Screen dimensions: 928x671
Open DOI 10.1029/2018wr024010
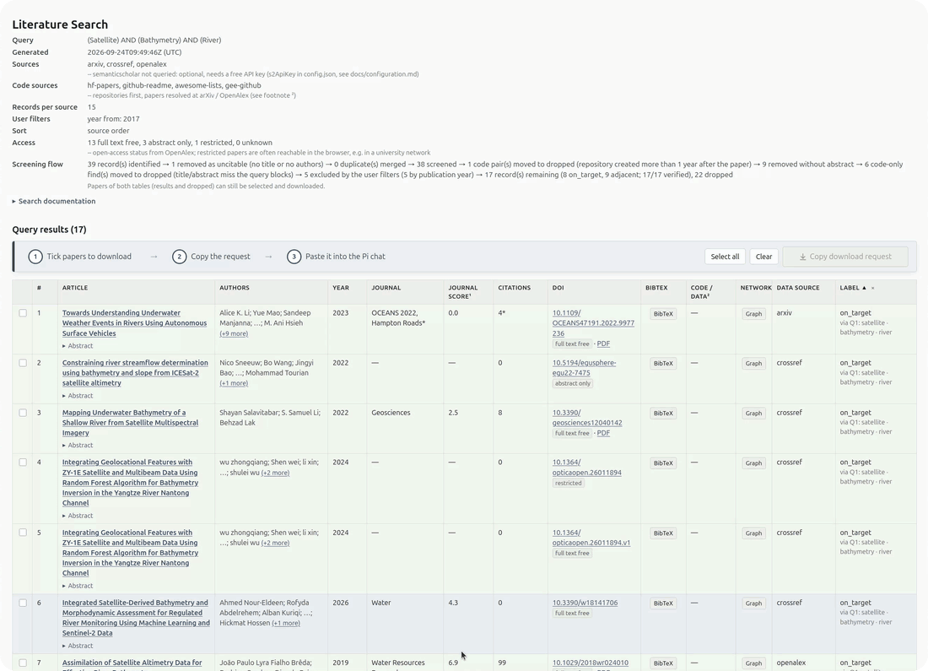590,663
